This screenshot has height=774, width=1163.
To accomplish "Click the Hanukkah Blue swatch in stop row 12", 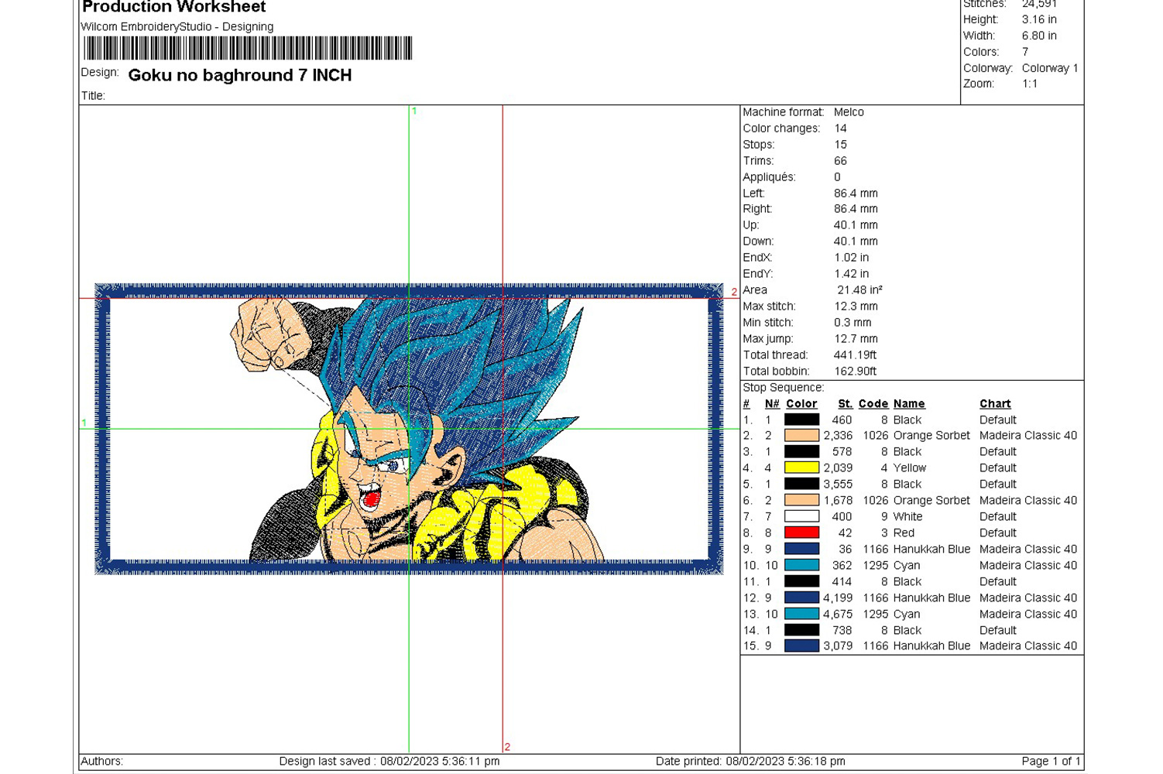I will click(801, 598).
